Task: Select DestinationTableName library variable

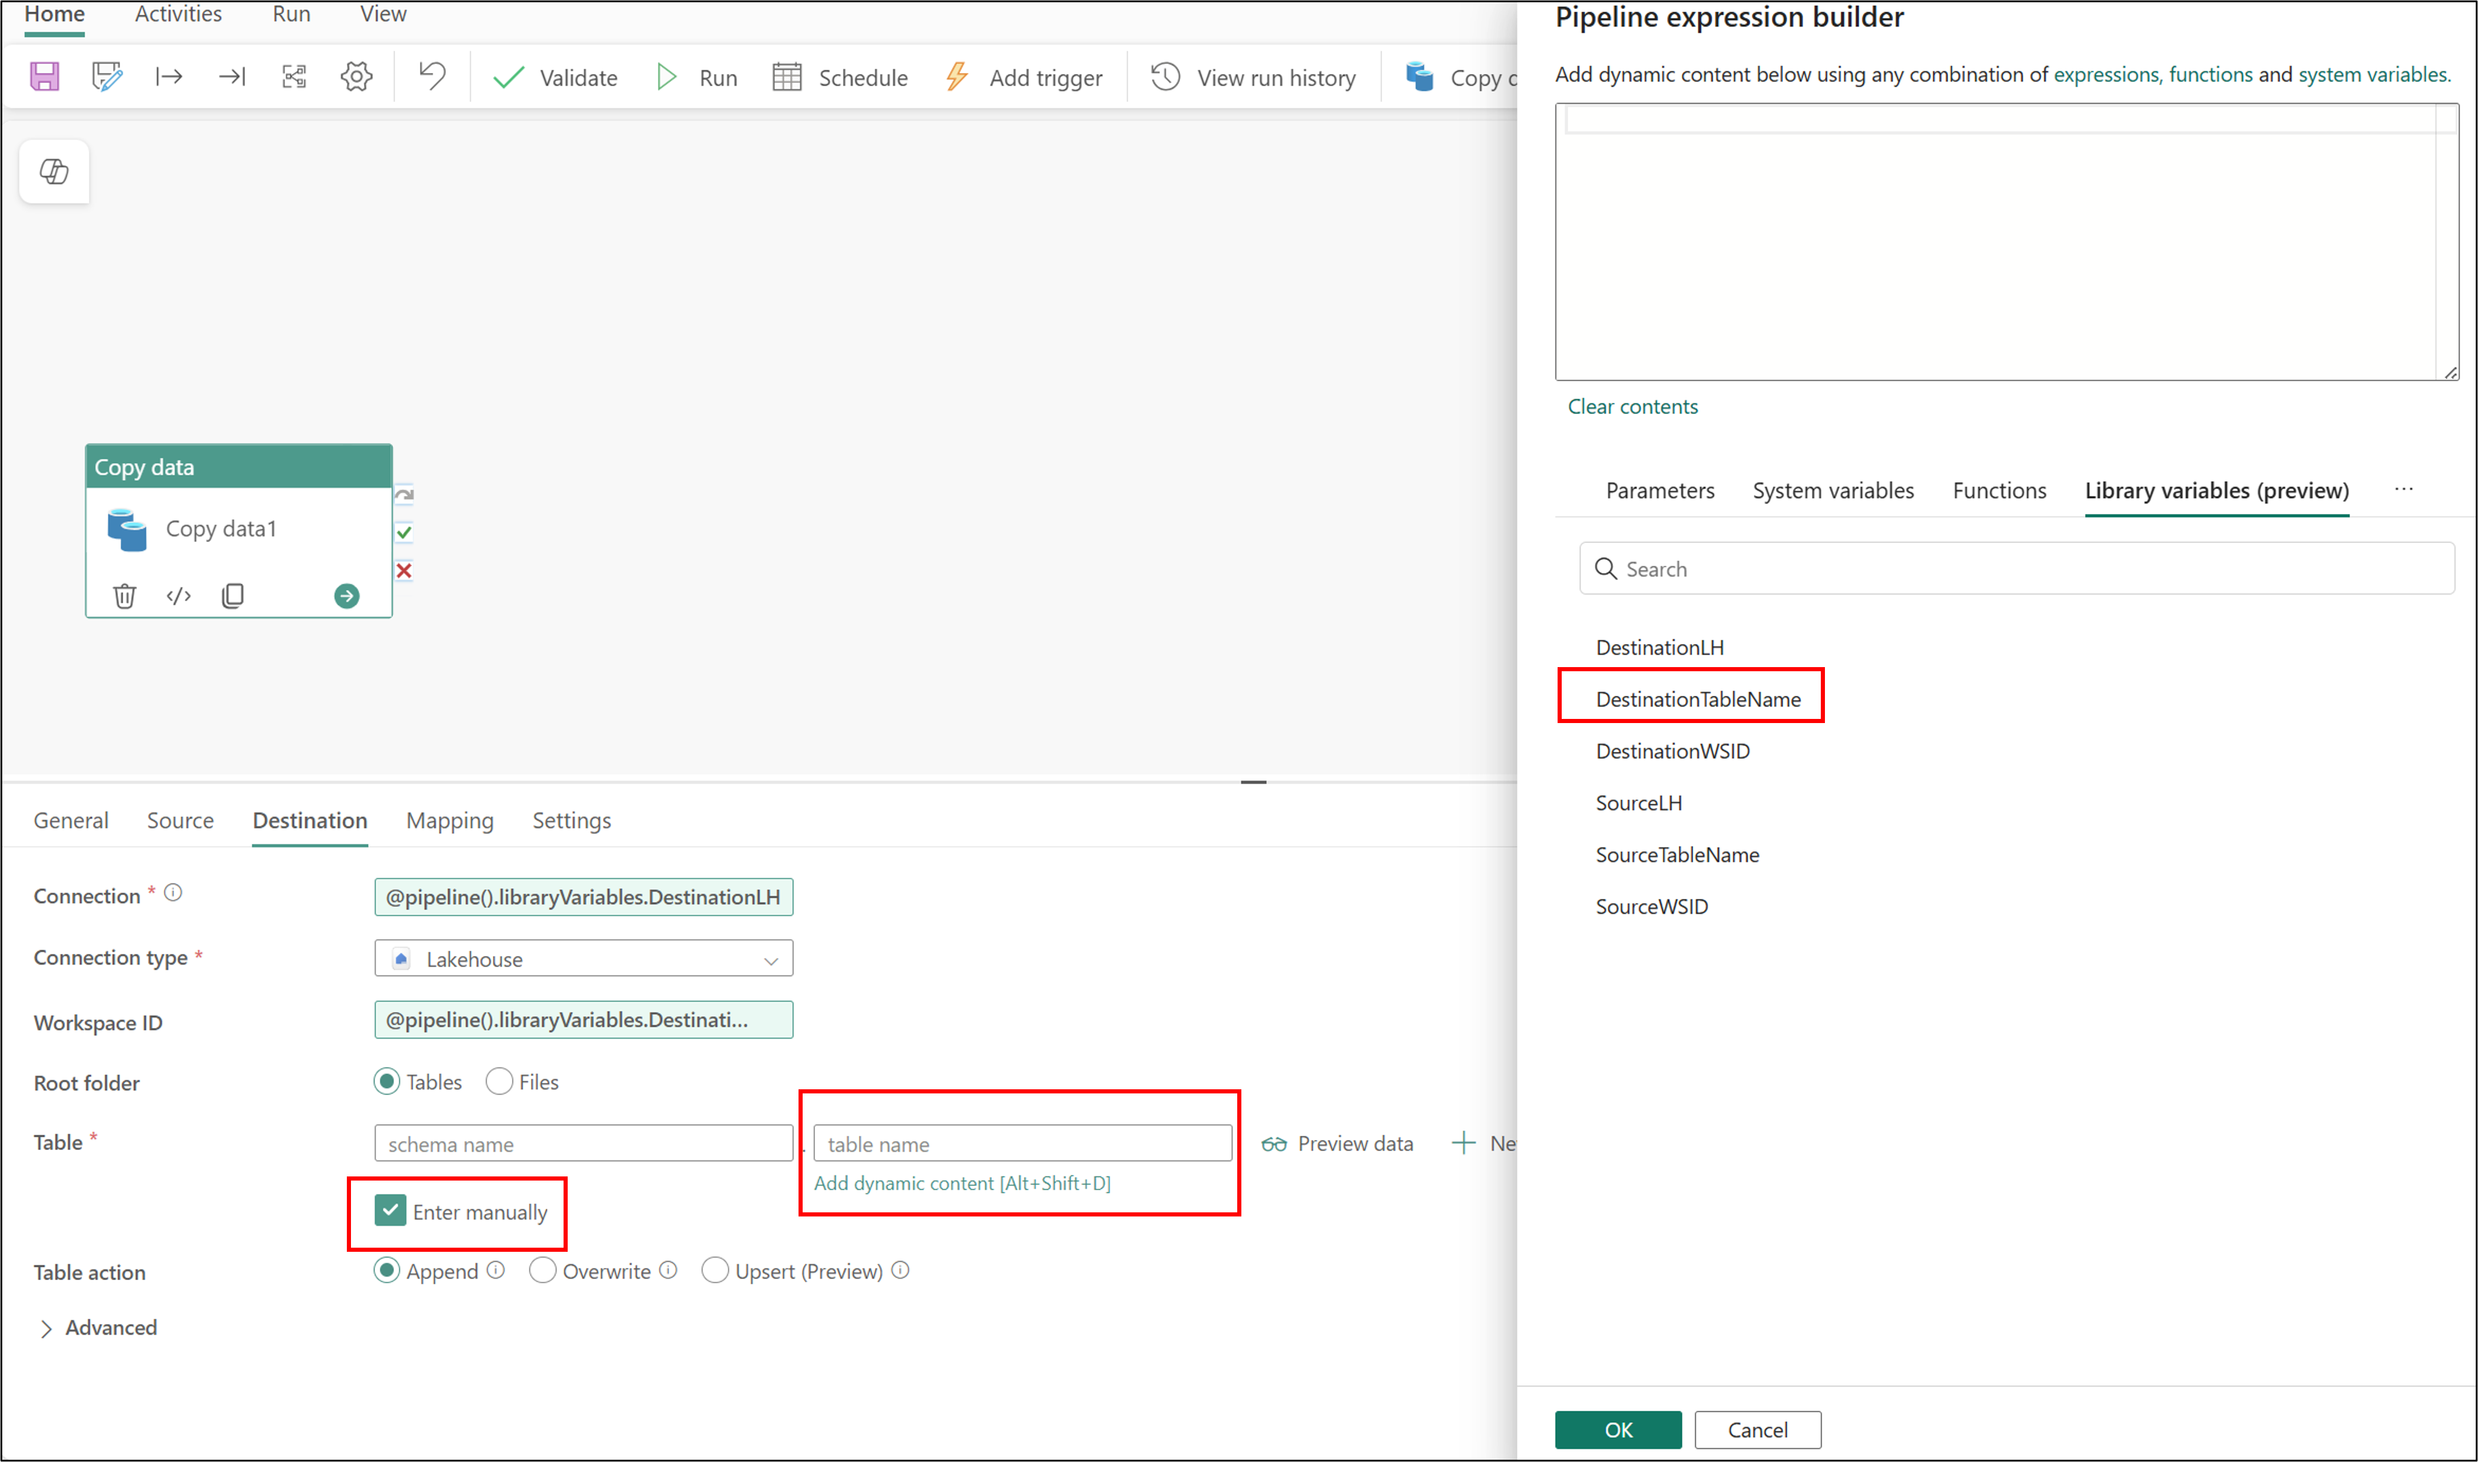Action: point(1698,699)
